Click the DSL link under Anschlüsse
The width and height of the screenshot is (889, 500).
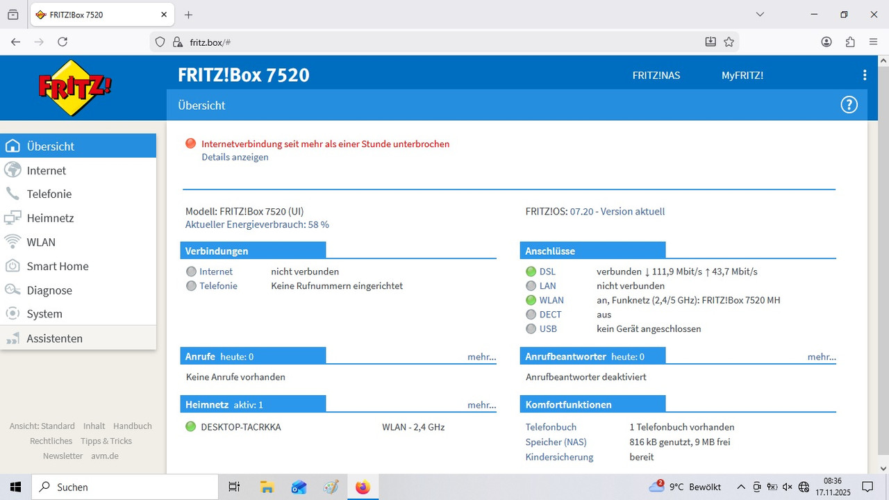(x=547, y=272)
